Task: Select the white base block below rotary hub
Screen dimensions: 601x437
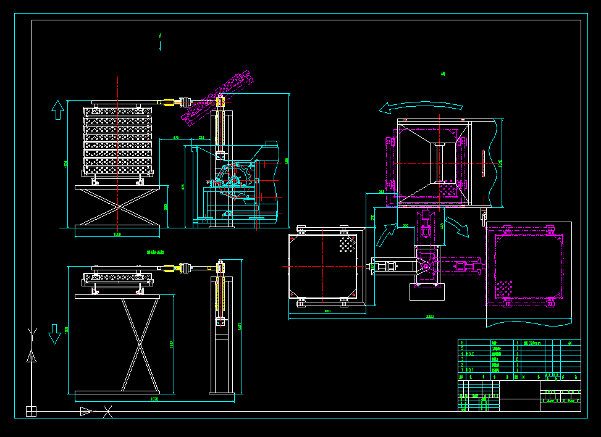Action: [x=427, y=292]
